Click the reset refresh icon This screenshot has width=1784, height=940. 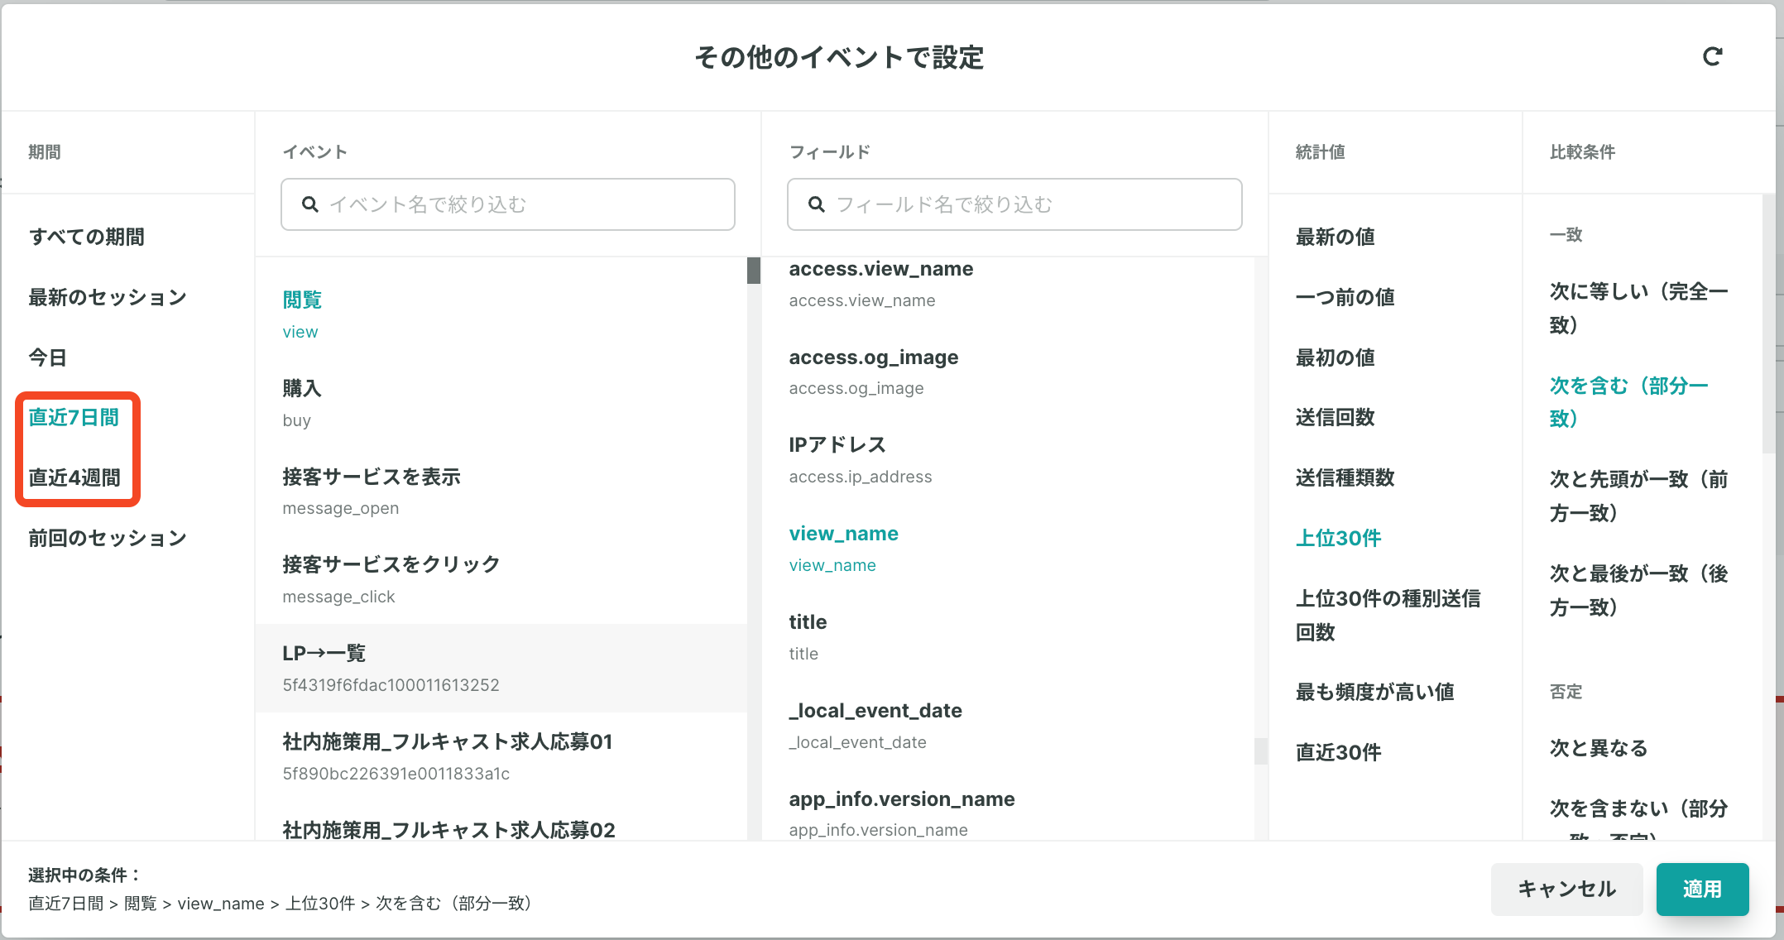pos(1712,56)
